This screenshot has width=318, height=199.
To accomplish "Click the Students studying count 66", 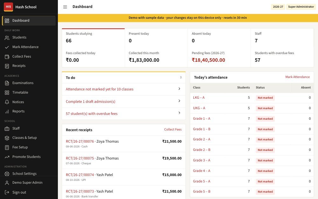I will 69,41.
